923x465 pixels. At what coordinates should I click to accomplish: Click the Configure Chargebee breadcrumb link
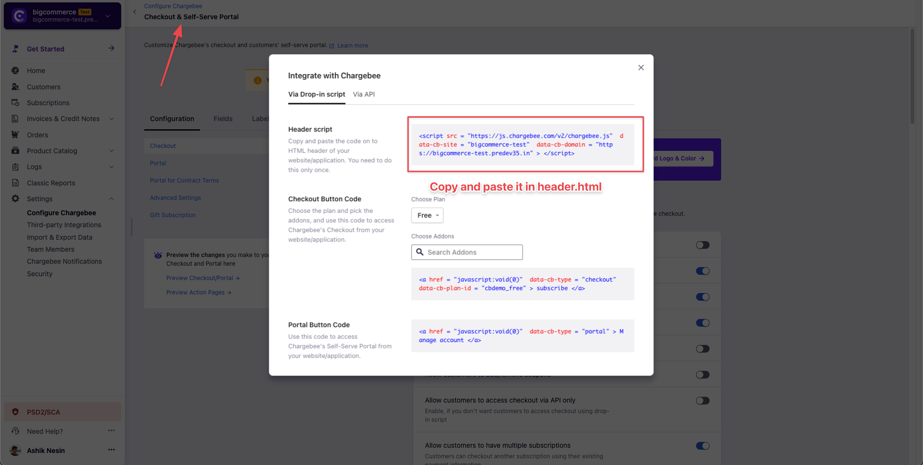(x=173, y=6)
